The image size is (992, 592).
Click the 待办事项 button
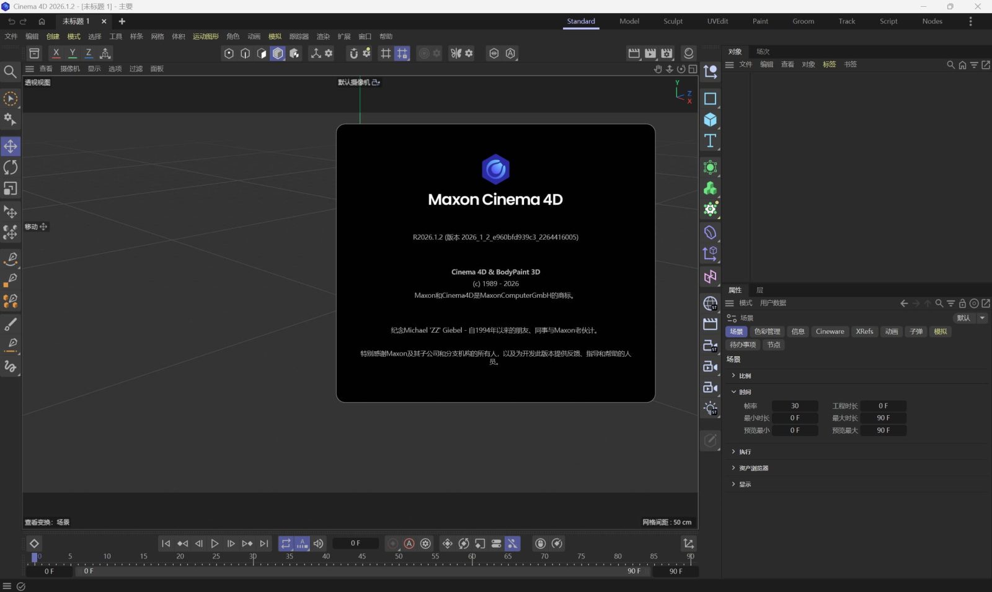743,344
